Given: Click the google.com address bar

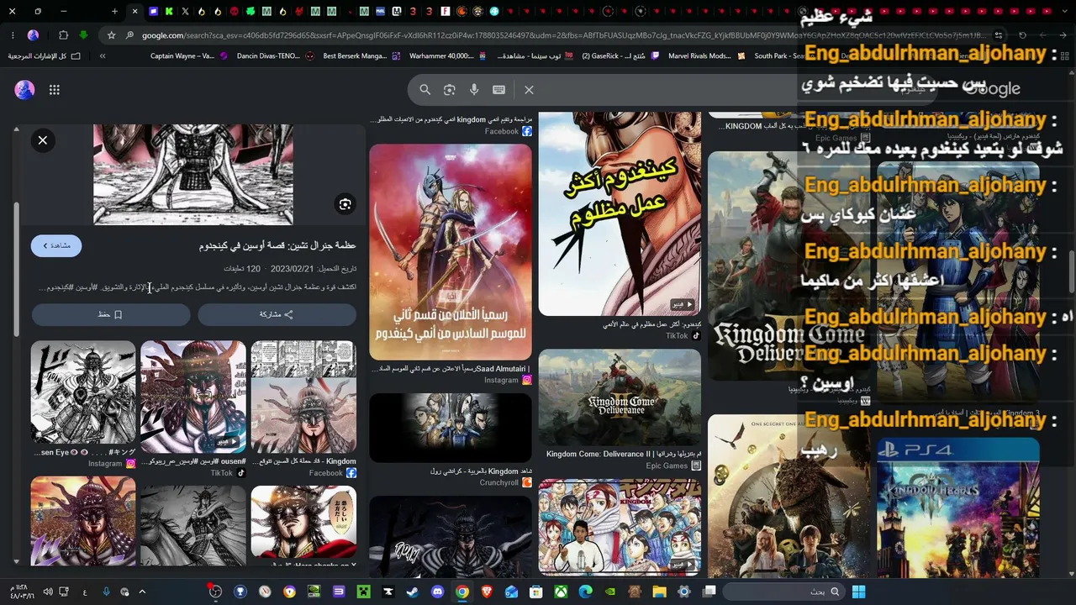Looking at the screenshot, I should pyautogui.click(x=555, y=35).
